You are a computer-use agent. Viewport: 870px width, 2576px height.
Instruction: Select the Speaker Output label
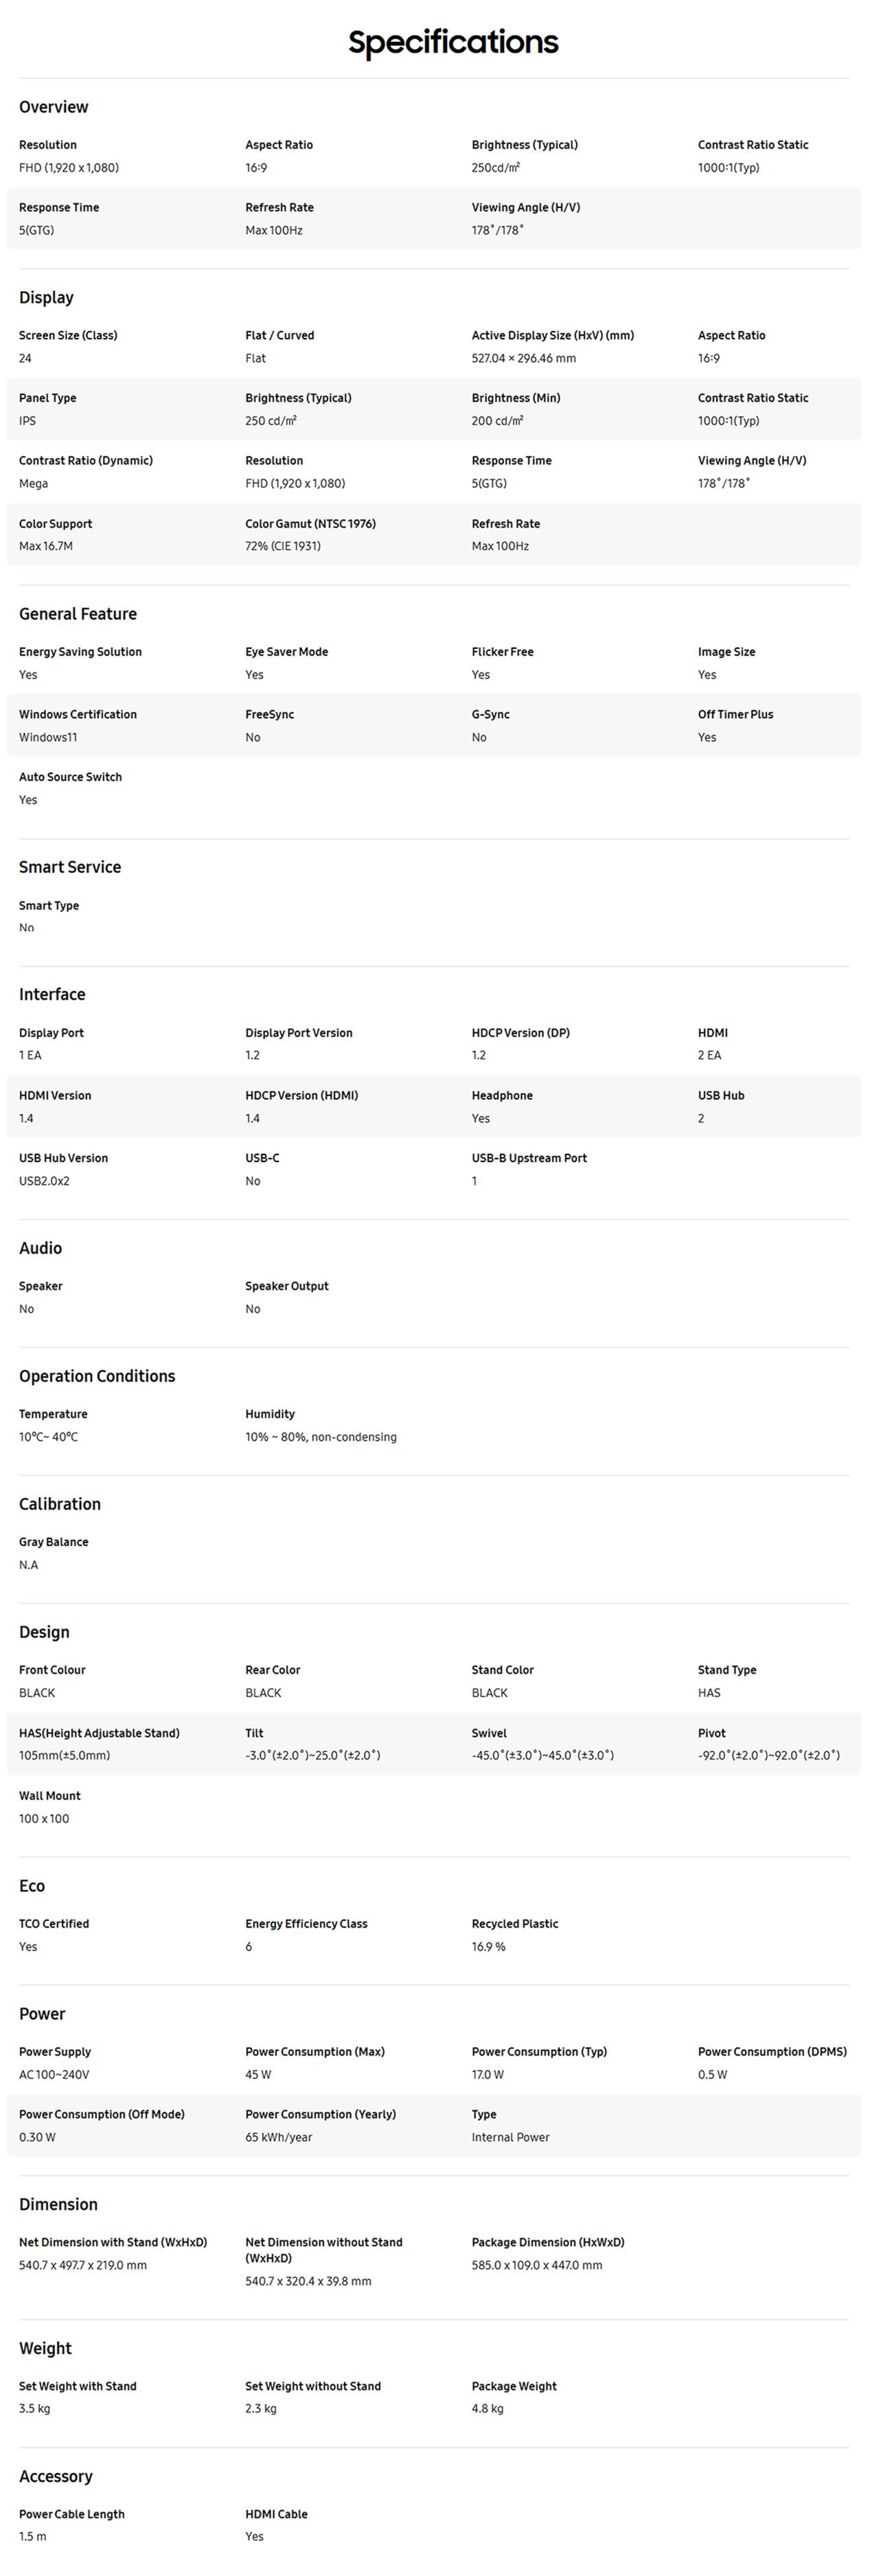(286, 1286)
